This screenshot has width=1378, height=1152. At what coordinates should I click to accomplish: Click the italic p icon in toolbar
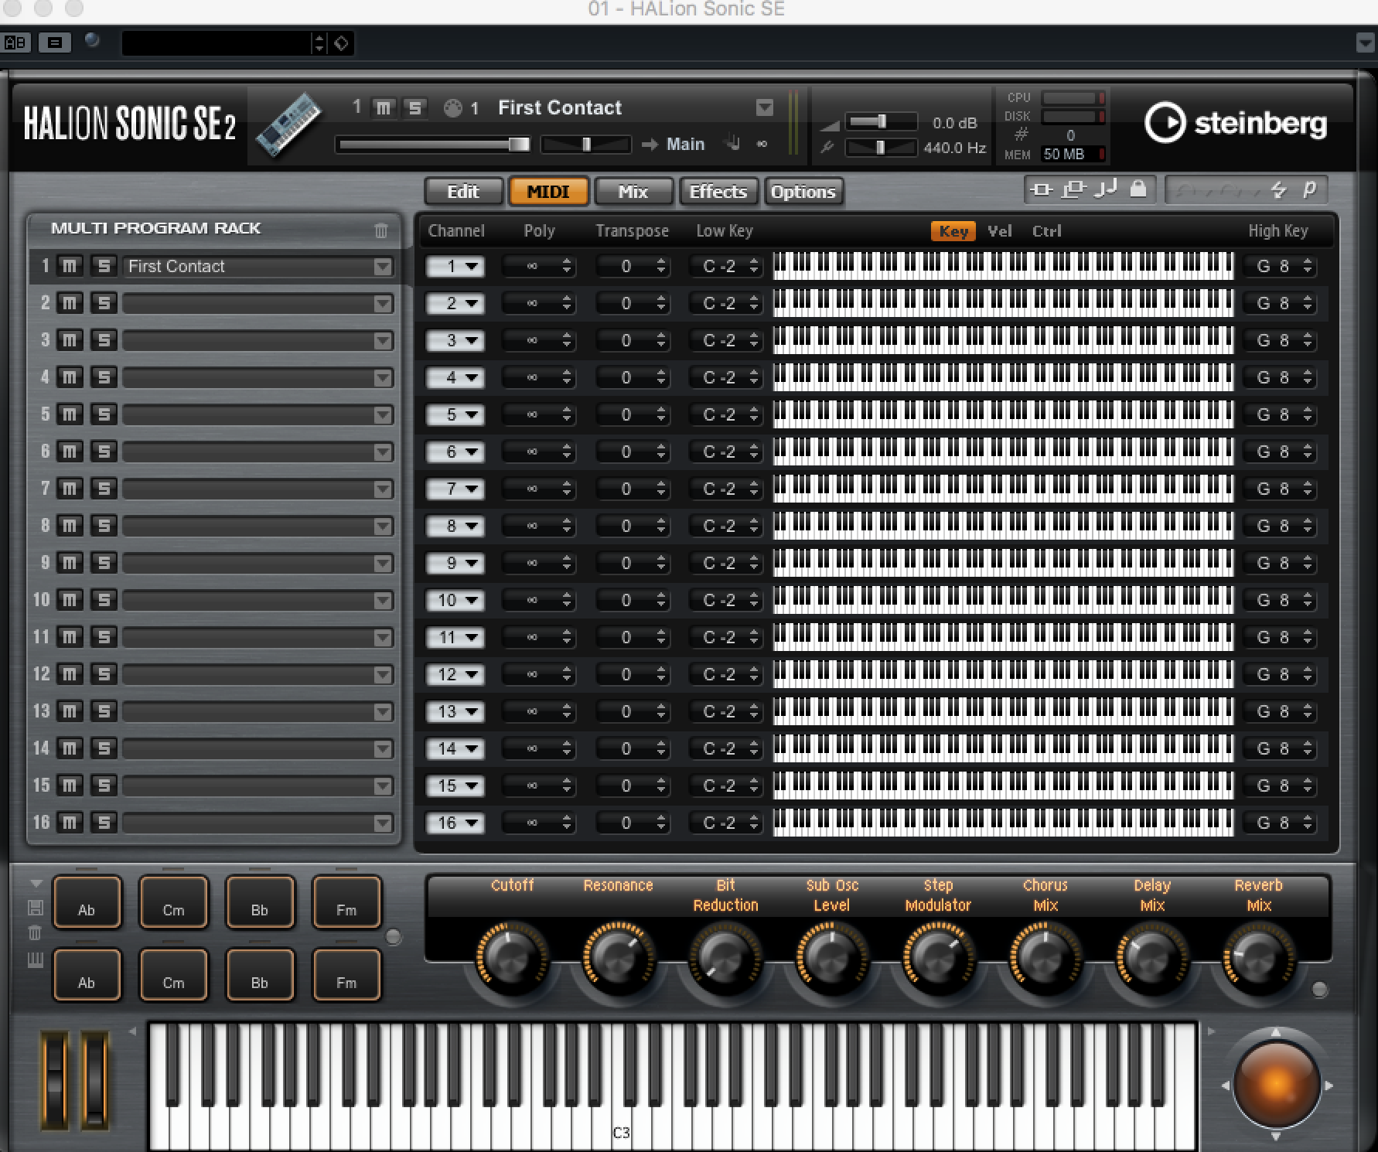click(1309, 189)
